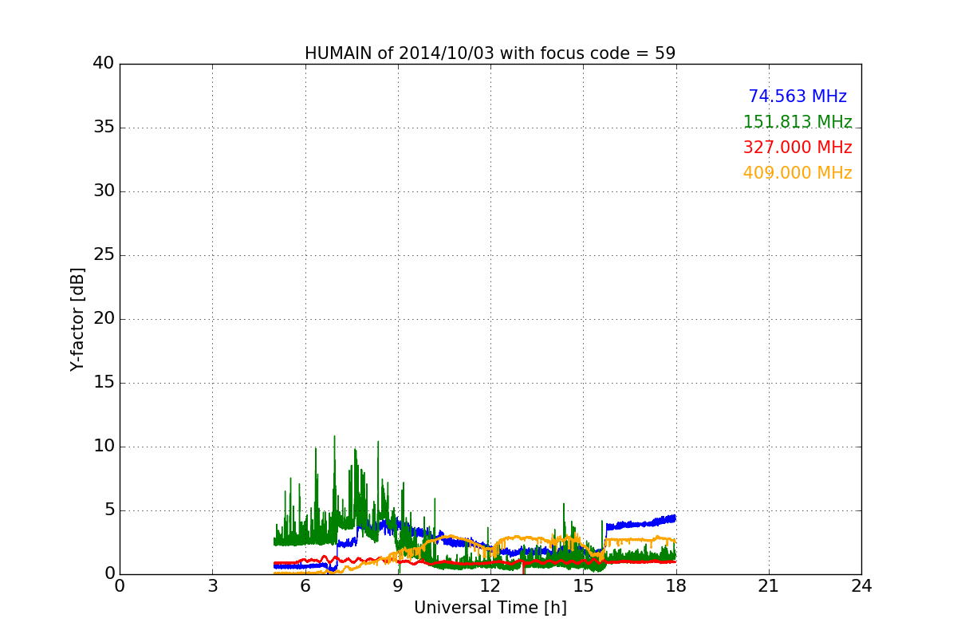Click x-axis tick label '12'
The height and width of the screenshot is (638, 957).
490,586
